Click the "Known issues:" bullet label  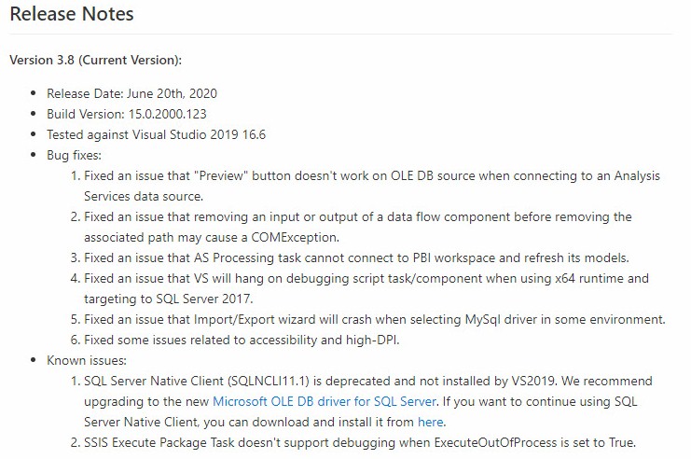coord(87,361)
